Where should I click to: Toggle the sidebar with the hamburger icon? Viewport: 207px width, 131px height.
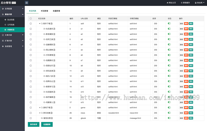click(x=27, y=3)
